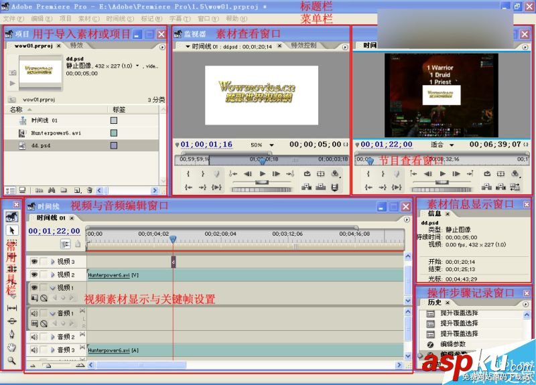Open the 素材 menu
This screenshot has width=536, height=385.
coord(89,19)
